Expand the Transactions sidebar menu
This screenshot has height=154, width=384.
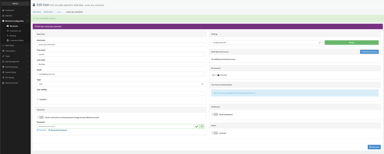click(x=15, y=51)
